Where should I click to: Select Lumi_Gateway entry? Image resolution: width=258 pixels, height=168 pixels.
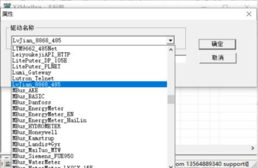[89, 72]
